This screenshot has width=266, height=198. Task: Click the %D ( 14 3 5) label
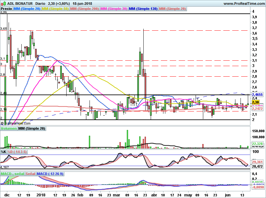pyautogui.click(x=17, y=152)
